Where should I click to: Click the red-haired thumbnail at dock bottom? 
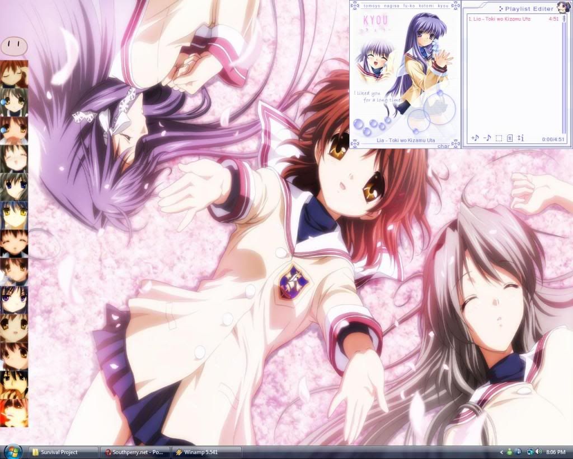(14, 413)
